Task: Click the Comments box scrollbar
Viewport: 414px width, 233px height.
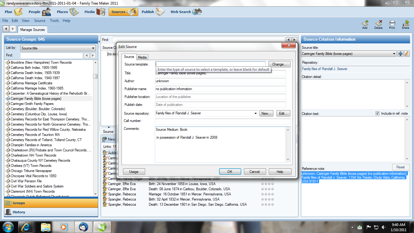Action: (x=288, y=144)
